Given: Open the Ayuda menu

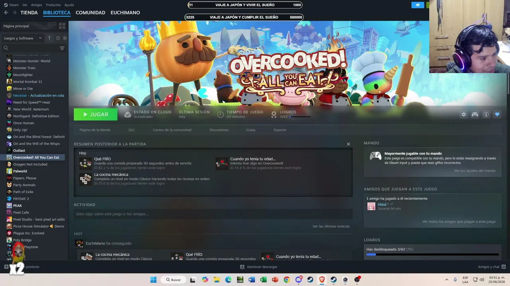Looking at the screenshot, I should click(69, 5).
